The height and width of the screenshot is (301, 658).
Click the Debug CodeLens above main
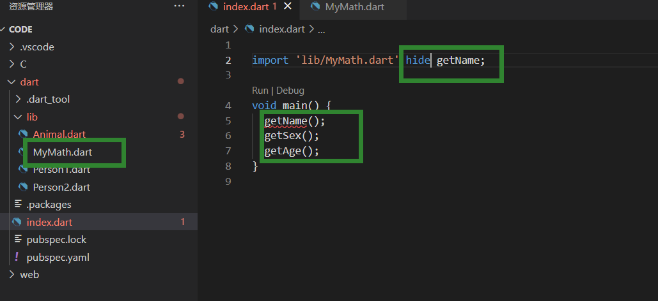point(290,91)
